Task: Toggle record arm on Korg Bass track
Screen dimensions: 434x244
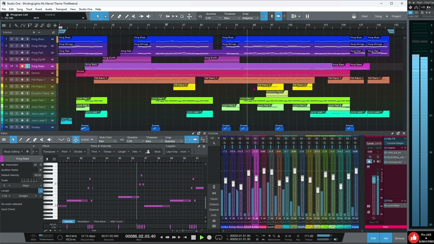Action: click(x=22, y=66)
